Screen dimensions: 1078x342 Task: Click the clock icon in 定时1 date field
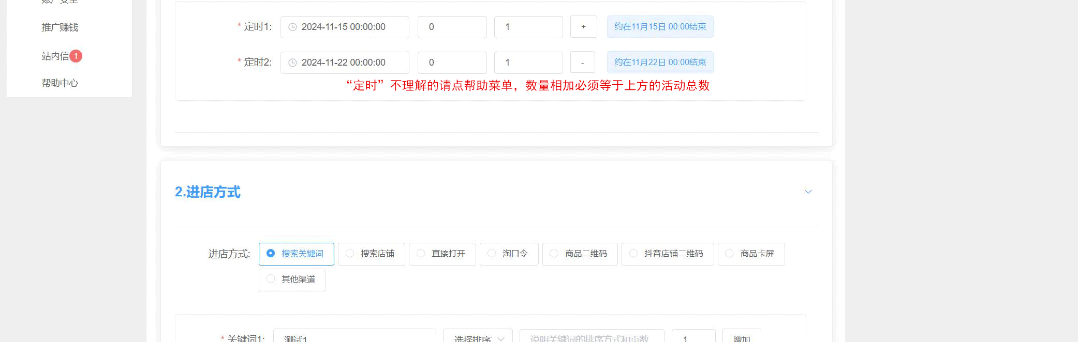click(292, 27)
